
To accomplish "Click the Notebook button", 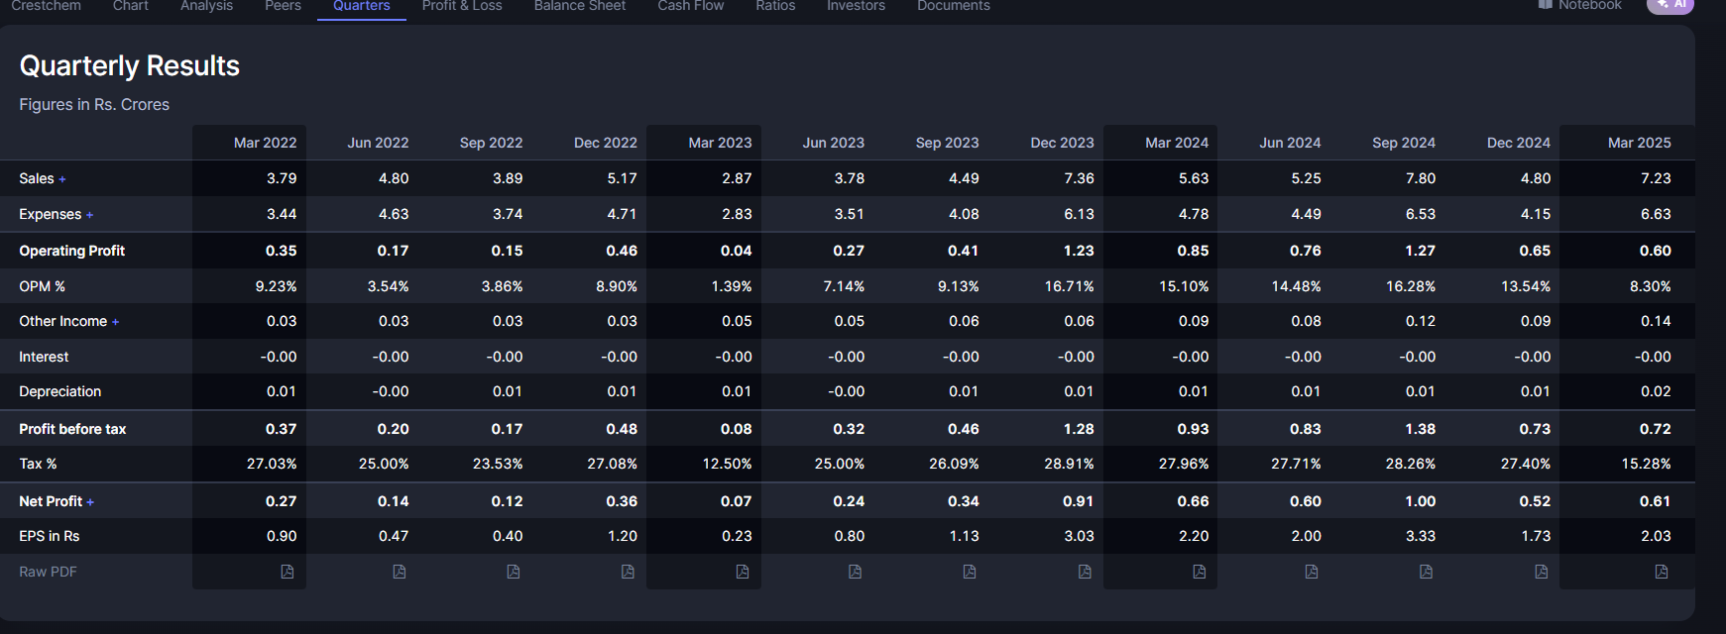I will (x=1580, y=6).
